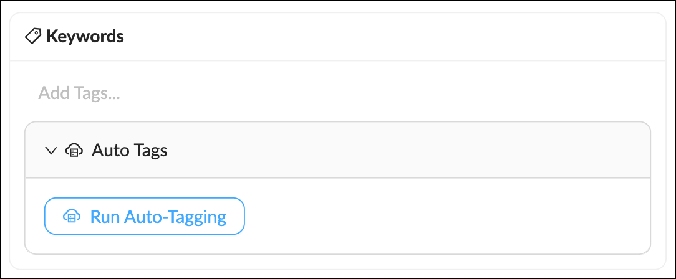Start auto-tagging via the blue outlined button
The width and height of the screenshot is (676, 279).
tap(144, 216)
